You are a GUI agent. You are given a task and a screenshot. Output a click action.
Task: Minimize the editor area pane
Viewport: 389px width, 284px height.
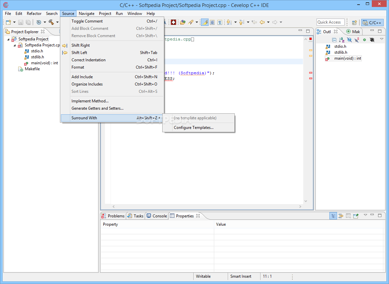(300, 31)
